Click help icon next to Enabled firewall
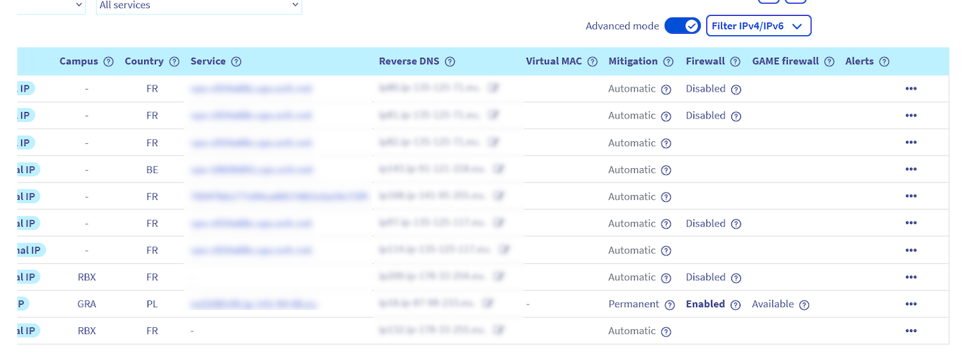The height and width of the screenshot is (363, 966). [x=736, y=304]
